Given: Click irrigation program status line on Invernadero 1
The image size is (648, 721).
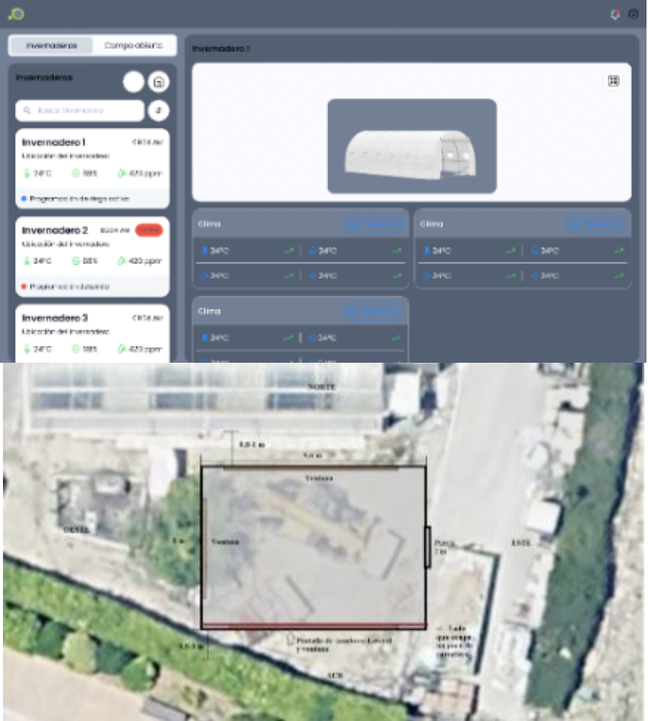Looking at the screenshot, I should tap(79, 198).
